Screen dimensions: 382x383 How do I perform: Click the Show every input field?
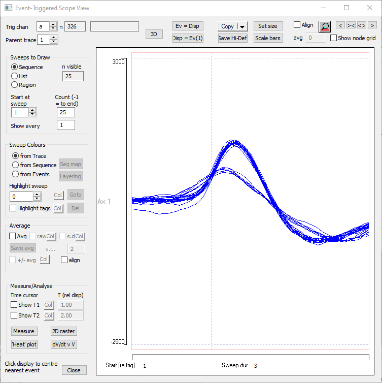tap(66, 125)
